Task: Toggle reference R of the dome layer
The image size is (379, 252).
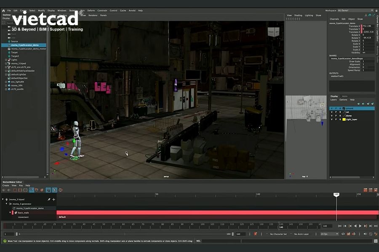Action: click(x=340, y=116)
